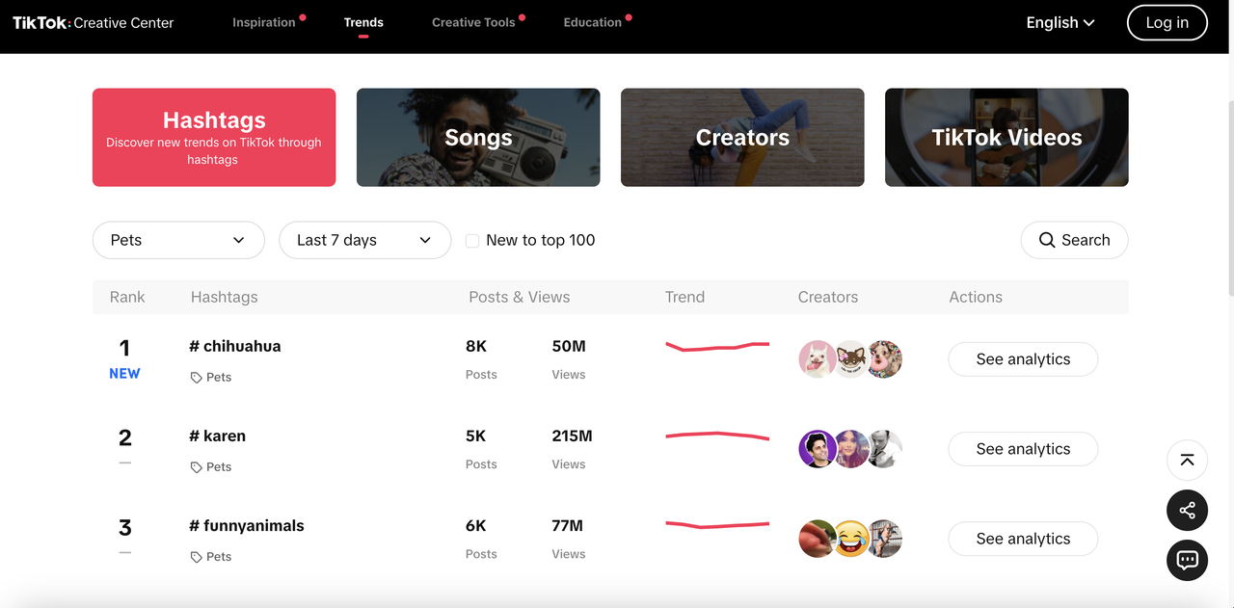Image resolution: width=1234 pixels, height=608 pixels.
Task: Click tag icon under karen
Action: pos(196,467)
